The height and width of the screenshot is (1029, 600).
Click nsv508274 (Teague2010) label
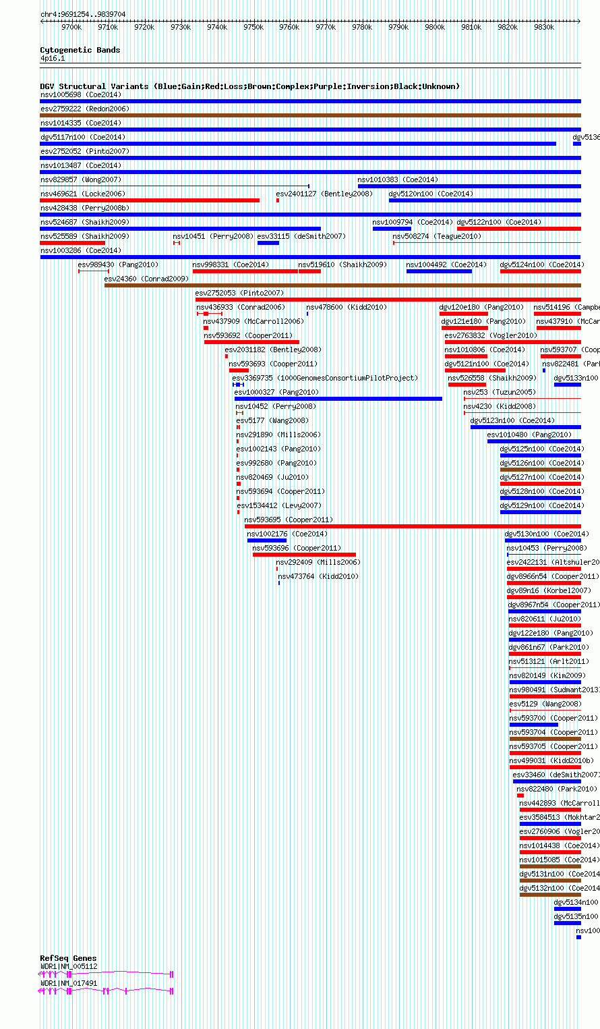[438, 236]
